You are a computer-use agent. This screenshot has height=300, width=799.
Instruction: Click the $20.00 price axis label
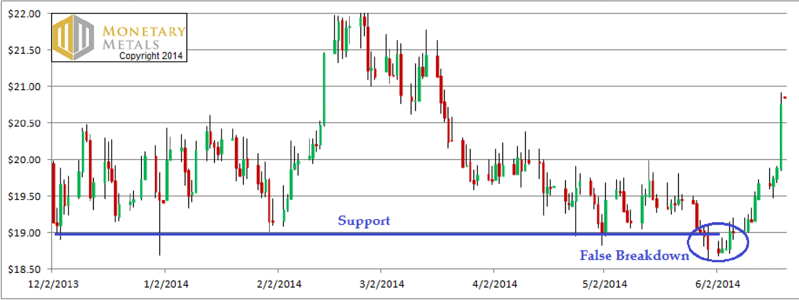pyautogui.click(x=26, y=160)
